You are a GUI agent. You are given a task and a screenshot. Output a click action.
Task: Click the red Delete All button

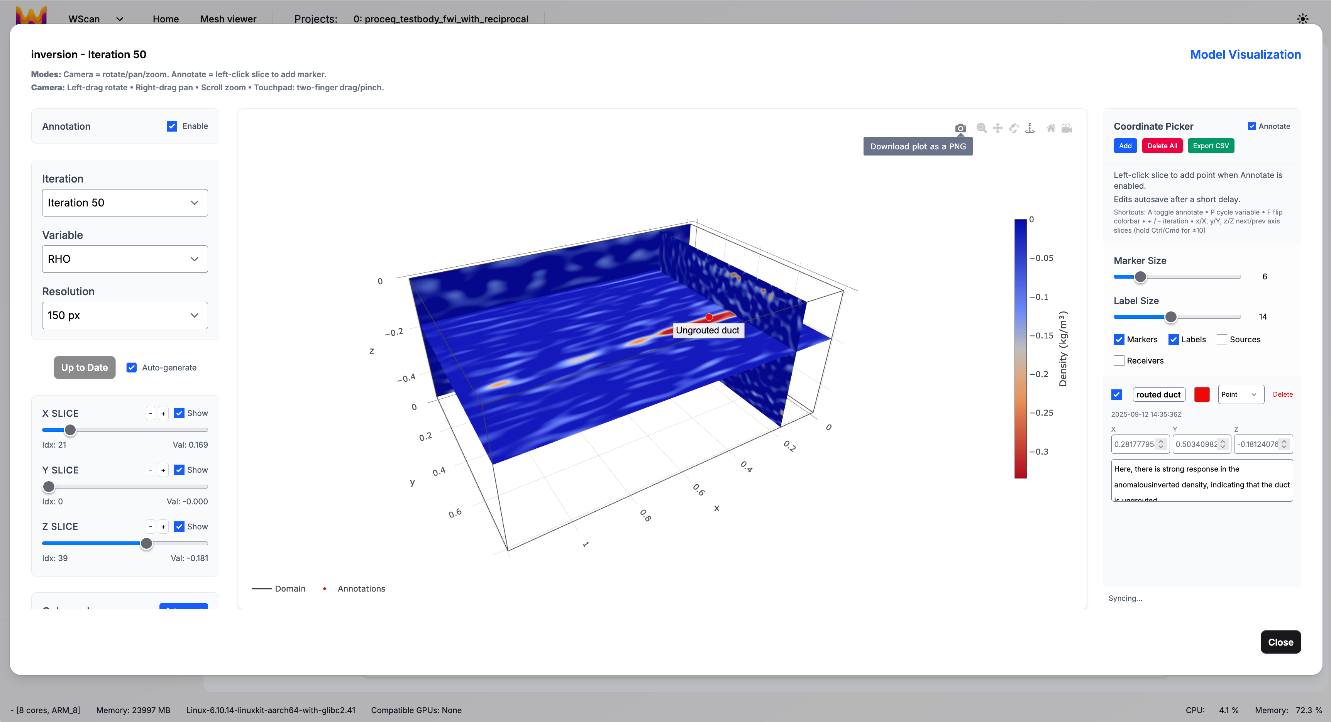tap(1162, 145)
